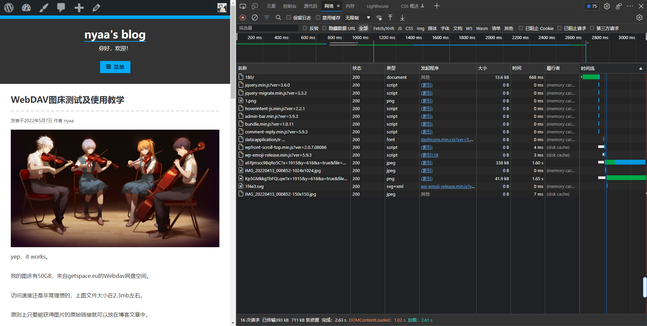Open dashicons.min.css initiator link

click(x=447, y=139)
